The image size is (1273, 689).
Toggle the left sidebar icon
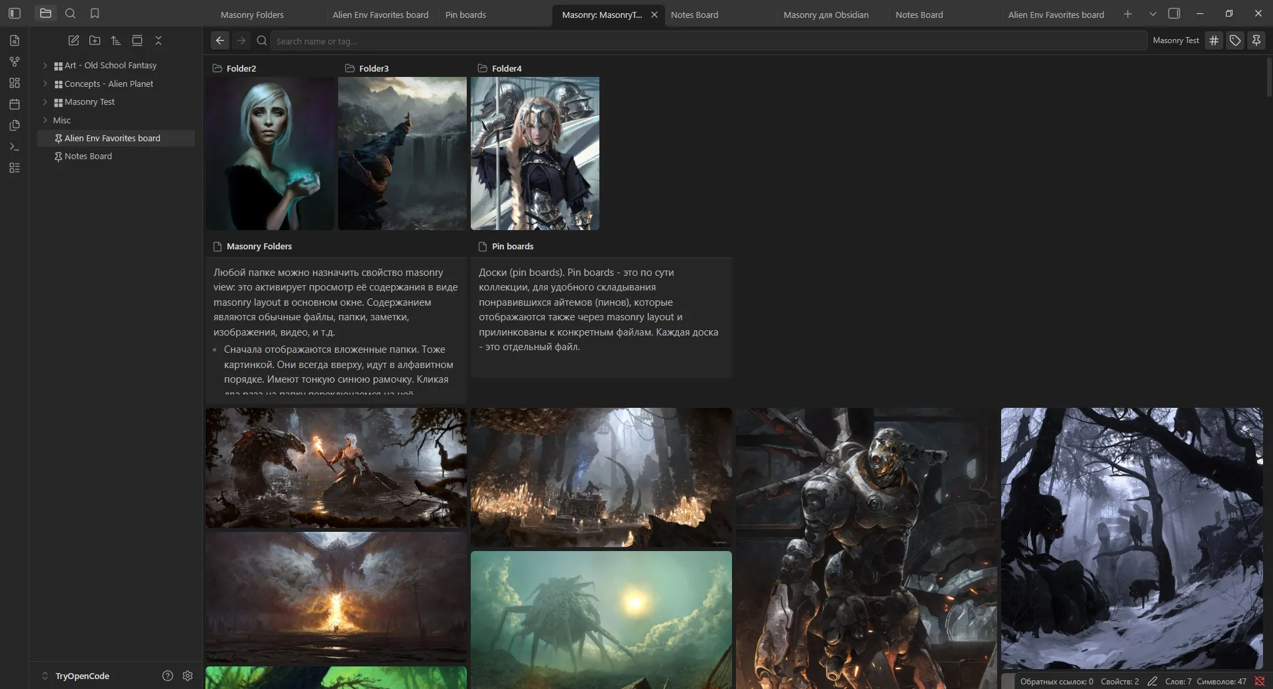pos(15,13)
